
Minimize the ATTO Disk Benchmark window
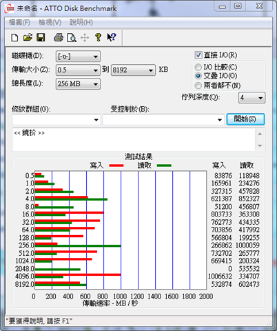point(222,6)
